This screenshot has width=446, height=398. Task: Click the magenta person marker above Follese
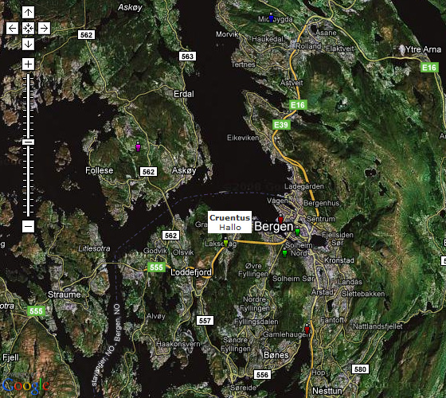click(x=138, y=146)
